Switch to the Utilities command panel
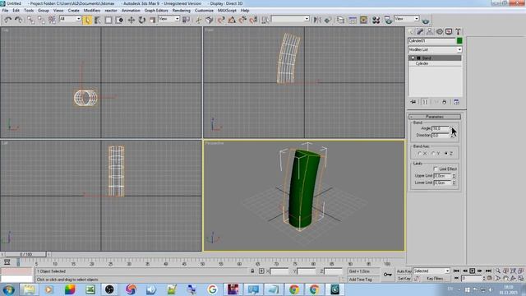Screen dimensions: 526x296 pyautogui.click(x=458, y=31)
